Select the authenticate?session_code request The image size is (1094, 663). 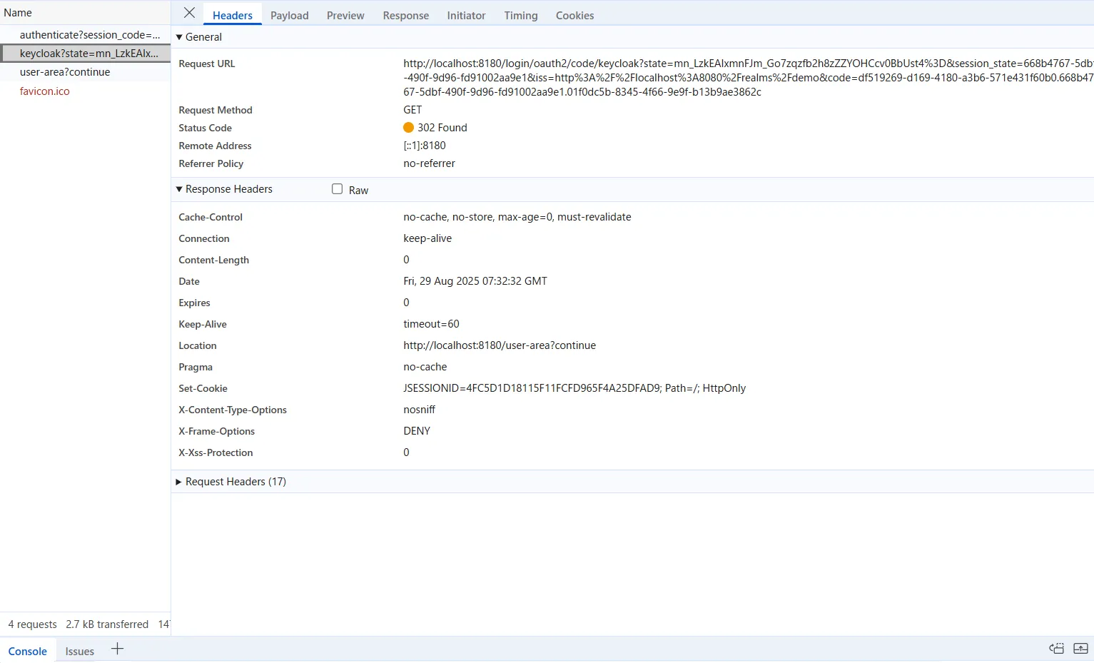pos(89,35)
